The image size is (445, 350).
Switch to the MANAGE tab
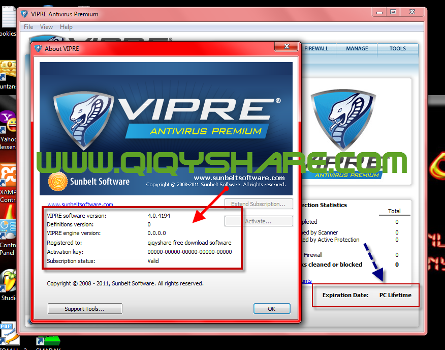357,48
